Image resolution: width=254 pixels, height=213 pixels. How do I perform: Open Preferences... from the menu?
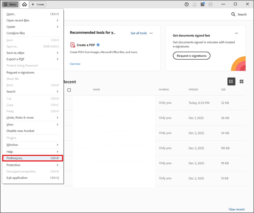point(33,158)
